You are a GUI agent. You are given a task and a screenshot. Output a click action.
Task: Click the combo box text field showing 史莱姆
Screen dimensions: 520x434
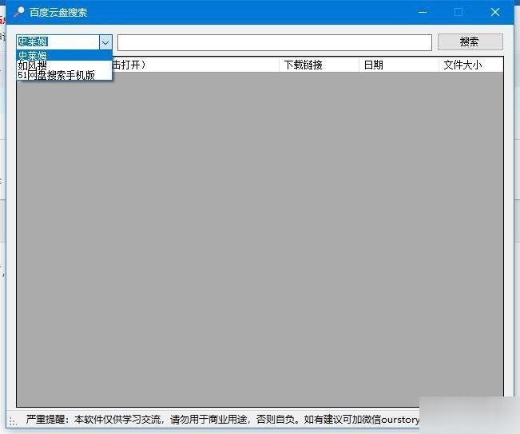pos(58,42)
